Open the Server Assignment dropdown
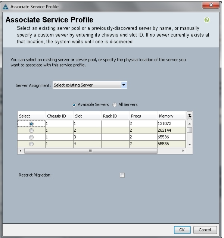This screenshot has height=238, width=224. pos(90,85)
